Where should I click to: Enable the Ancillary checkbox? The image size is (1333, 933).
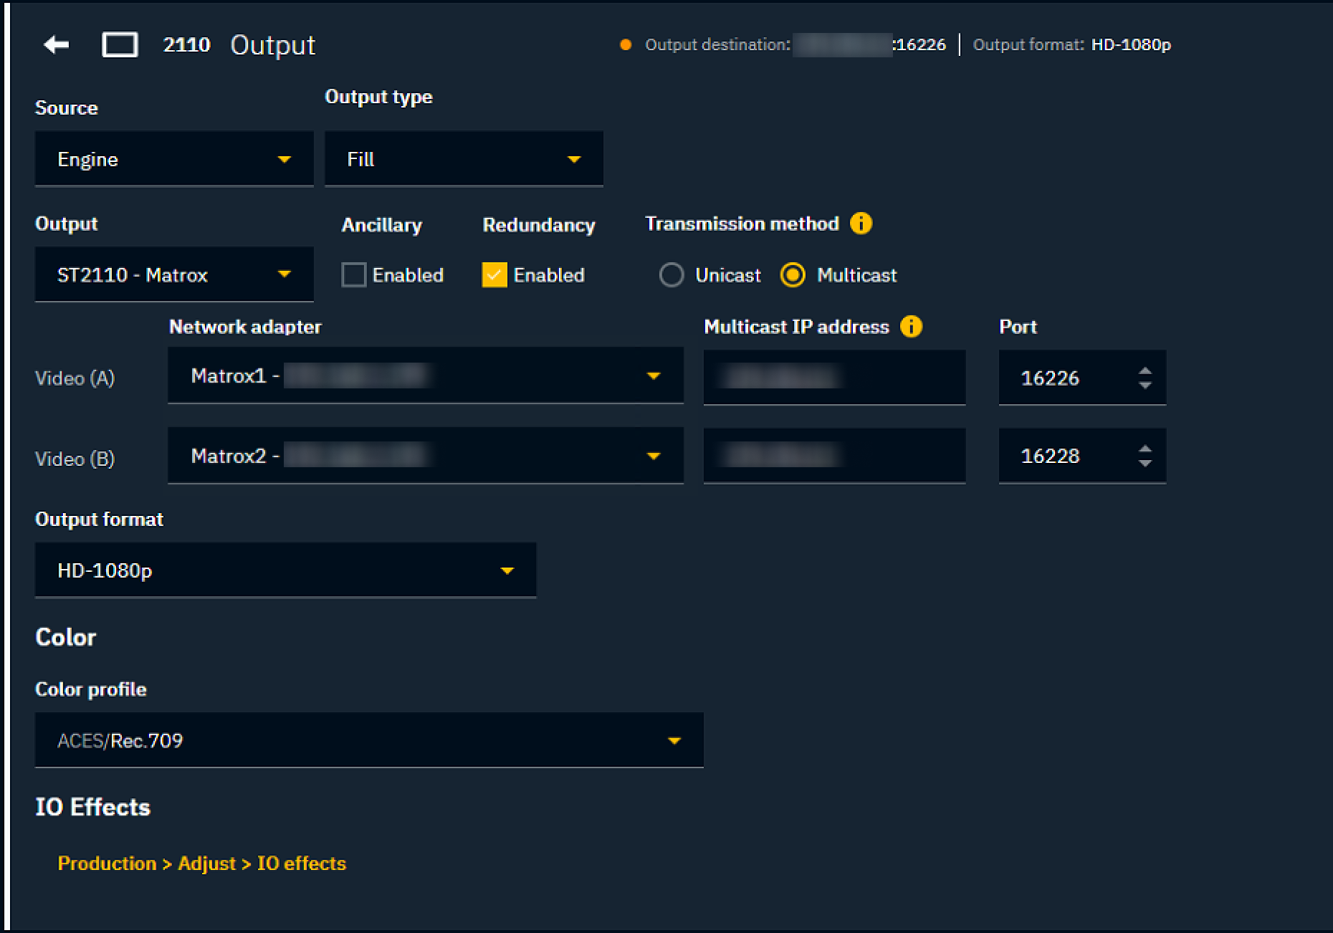(x=354, y=275)
